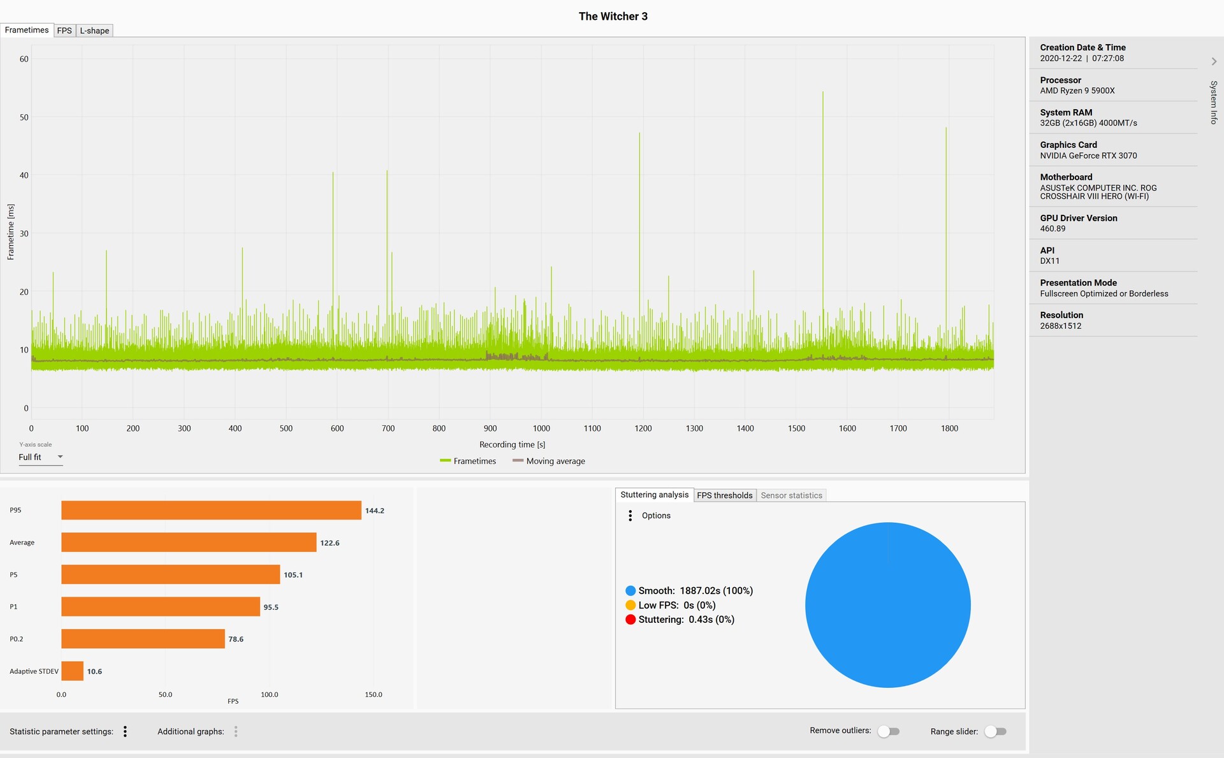Toggle Moving average legend entry

pyautogui.click(x=549, y=461)
